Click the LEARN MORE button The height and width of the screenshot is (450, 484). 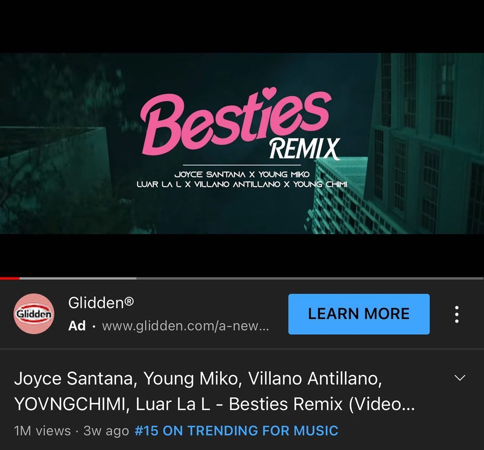[359, 314]
